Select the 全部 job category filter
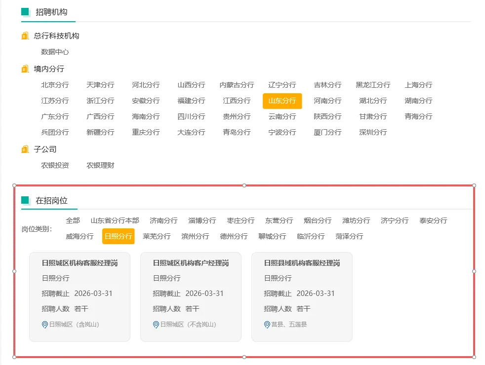 click(73, 220)
